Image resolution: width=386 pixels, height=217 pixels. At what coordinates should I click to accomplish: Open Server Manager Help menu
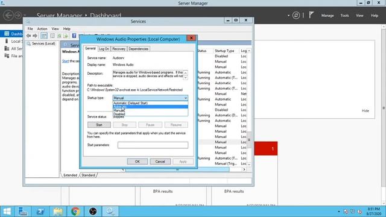click(375, 16)
